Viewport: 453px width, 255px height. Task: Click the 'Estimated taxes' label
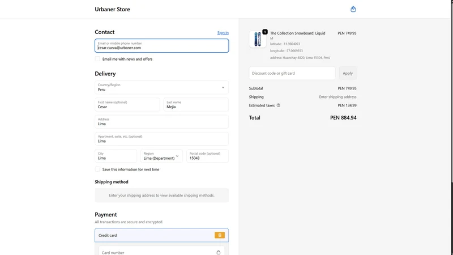click(x=262, y=105)
